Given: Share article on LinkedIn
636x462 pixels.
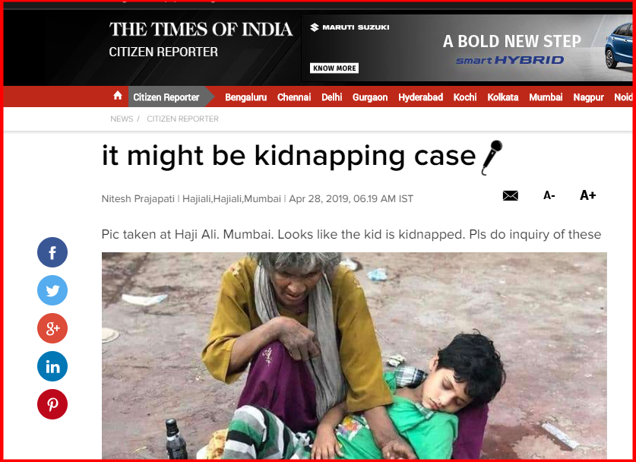Looking at the screenshot, I should click(52, 366).
